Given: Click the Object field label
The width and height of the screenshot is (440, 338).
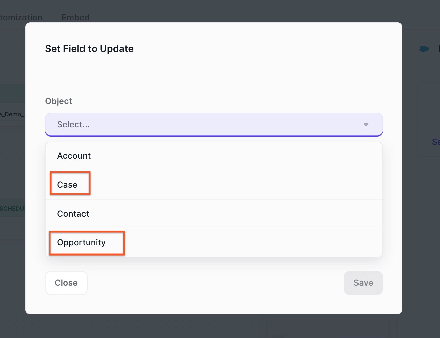Looking at the screenshot, I should coord(59,101).
